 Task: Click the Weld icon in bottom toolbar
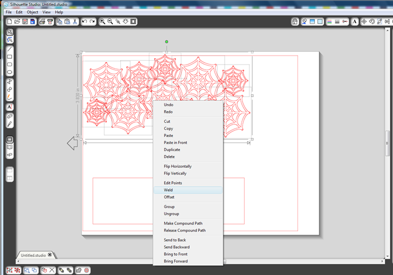click(79, 271)
